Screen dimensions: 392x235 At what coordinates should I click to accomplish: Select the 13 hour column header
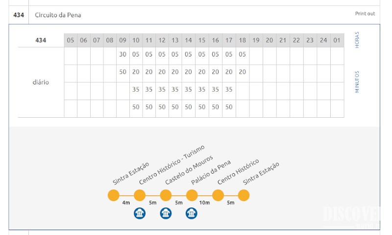coord(175,40)
